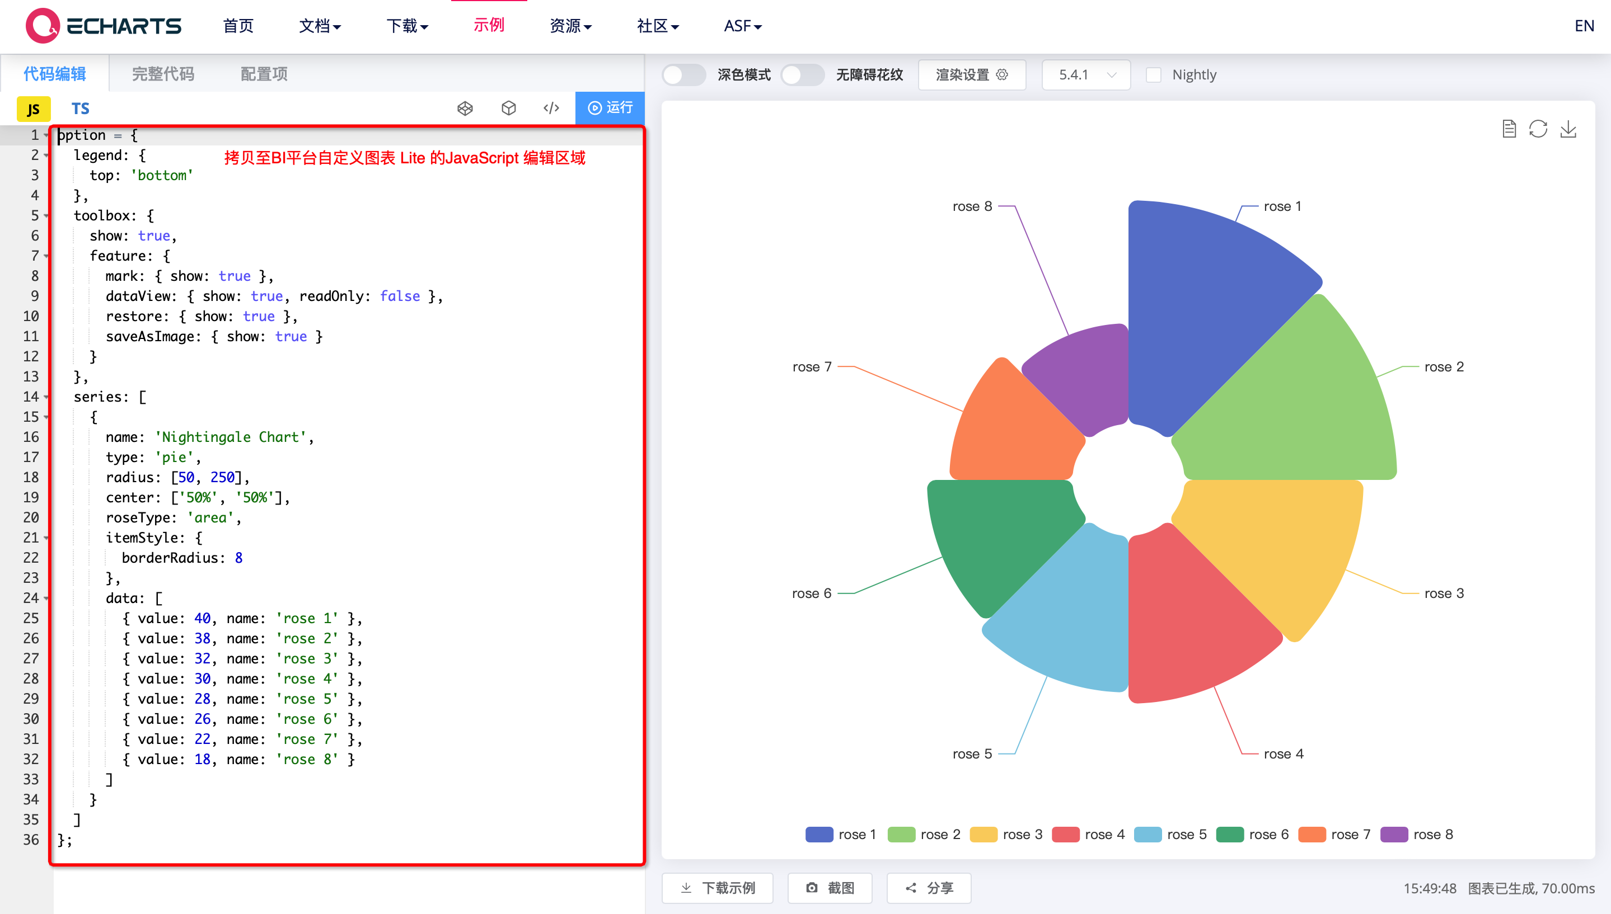Screen dimensions: 1611x914
Task: Click the ECharts logo
Action: tap(104, 26)
